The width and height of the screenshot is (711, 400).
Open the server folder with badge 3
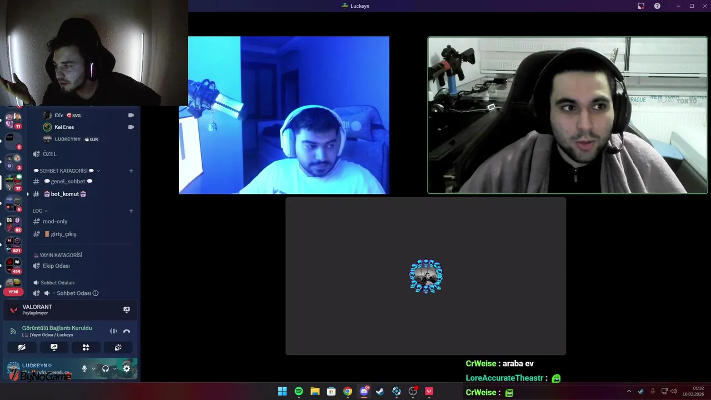[x=13, y=162]
